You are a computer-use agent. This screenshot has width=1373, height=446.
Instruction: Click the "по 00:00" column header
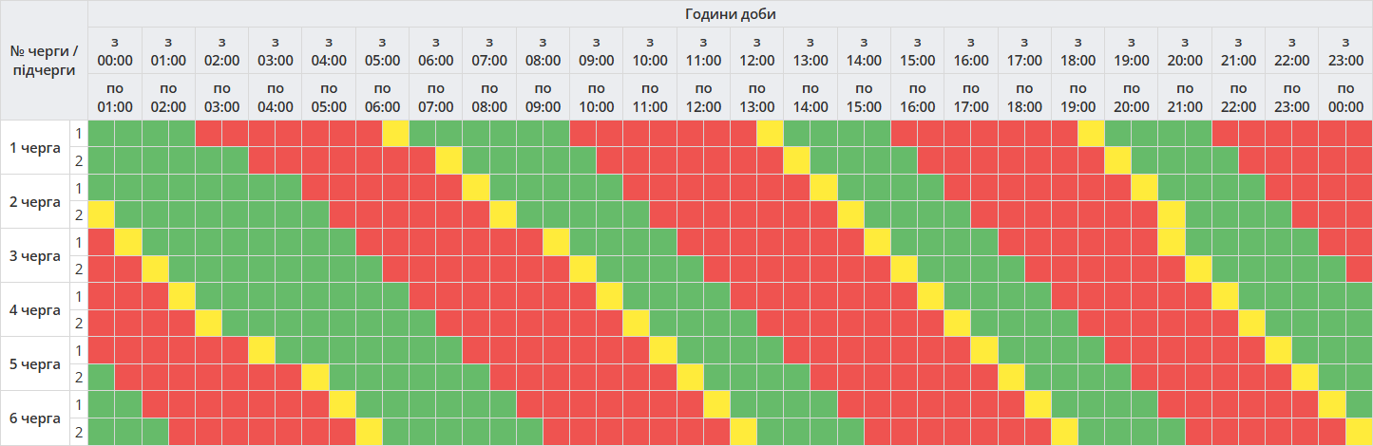[1345, 97]
